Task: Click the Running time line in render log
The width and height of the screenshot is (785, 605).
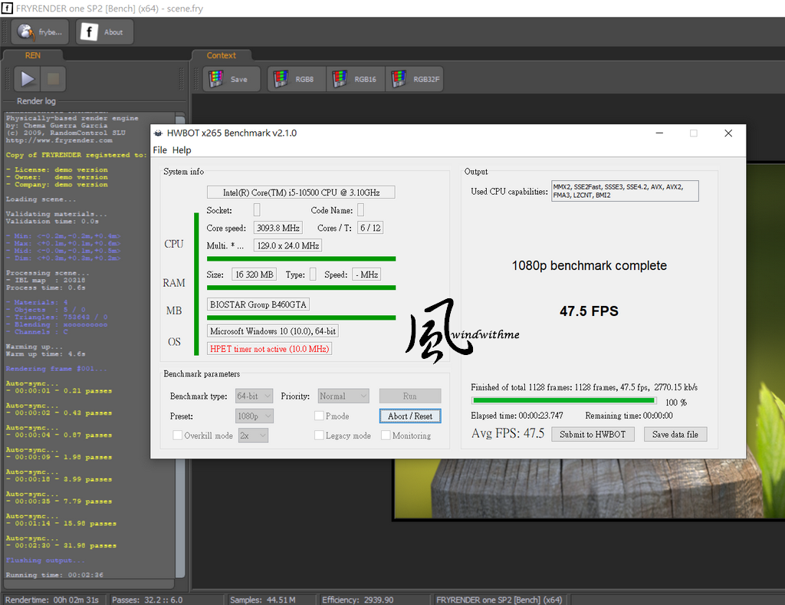Action: (x=54, y=575)
